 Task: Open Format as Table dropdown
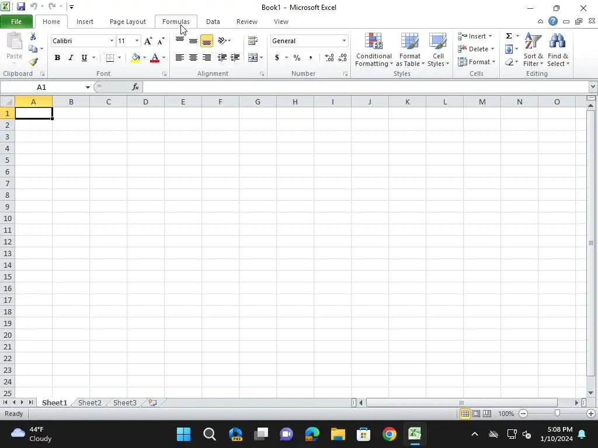click(410, 50)
